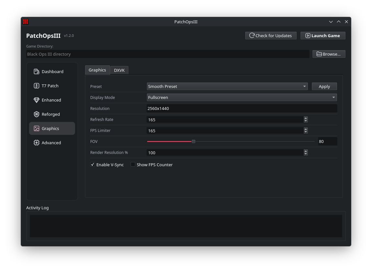Click the Launch Game button
The height and width of the screenshot is (271, 372).
323,36
